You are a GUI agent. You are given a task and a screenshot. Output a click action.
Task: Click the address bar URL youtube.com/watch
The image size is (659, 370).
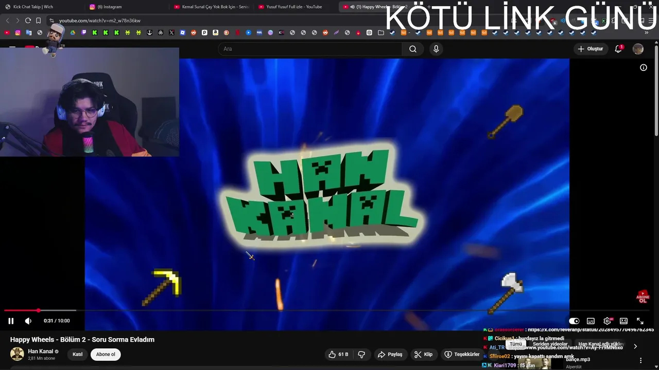tap(100, 21)
